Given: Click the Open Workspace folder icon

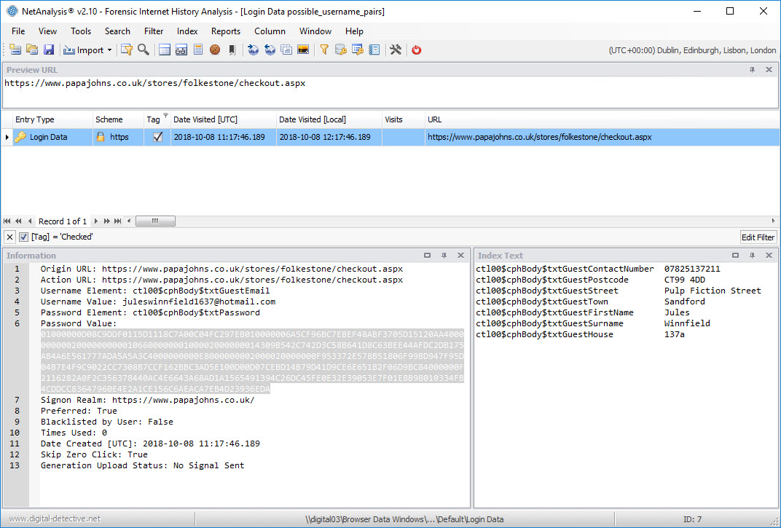Looking at the screenshot, I should [x=32, y=50].
